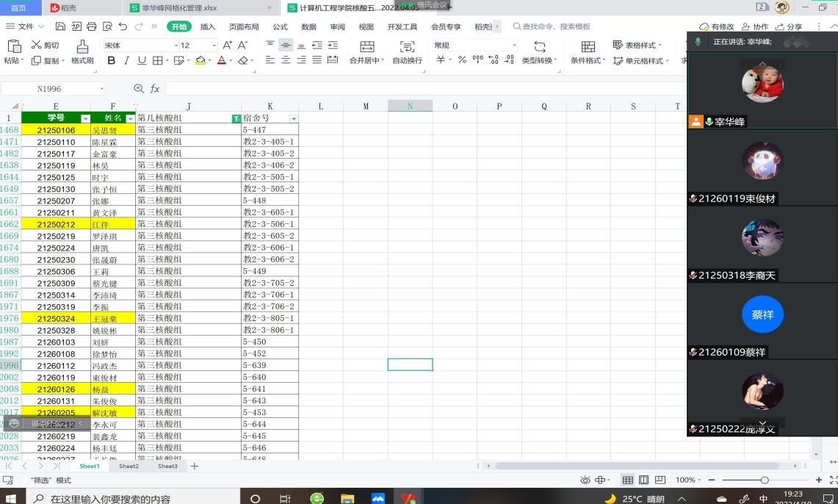The image size is (838, 504).
Task: Click the fx insert function icon
Action: coord(155,88)
